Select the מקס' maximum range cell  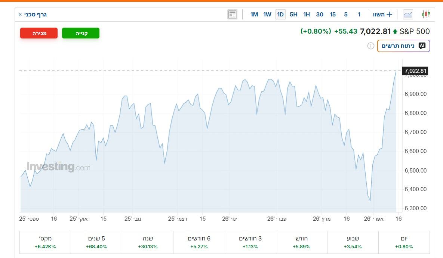(x=45, y=242)
